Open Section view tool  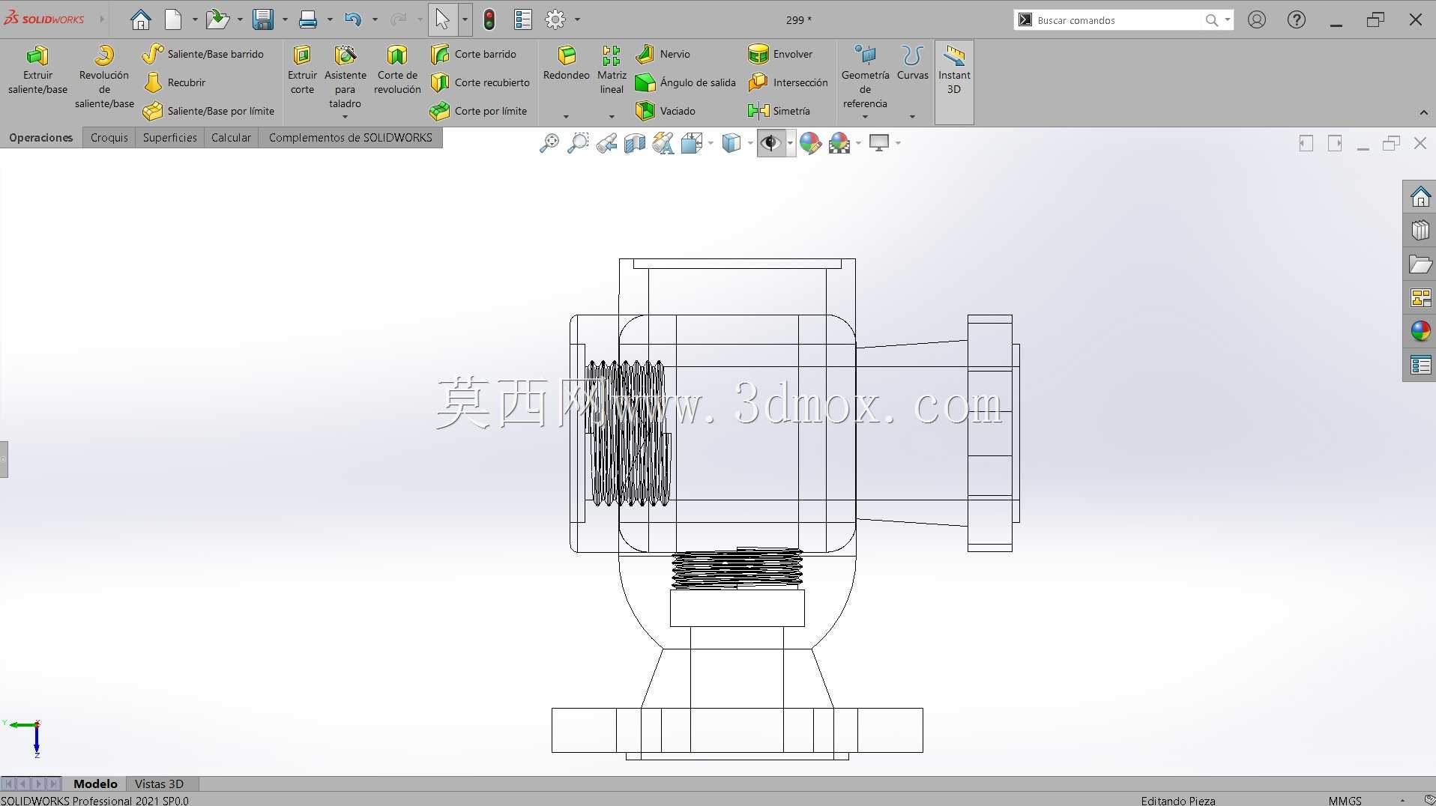click(x=635, y=143)
